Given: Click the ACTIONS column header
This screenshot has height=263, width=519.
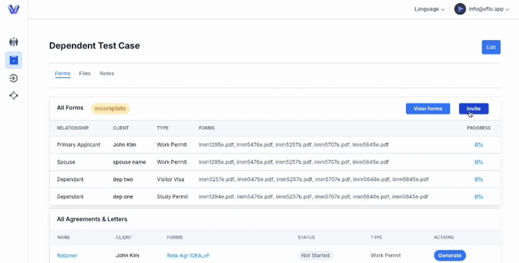Looking at the screenshot, I should [444, 237].
